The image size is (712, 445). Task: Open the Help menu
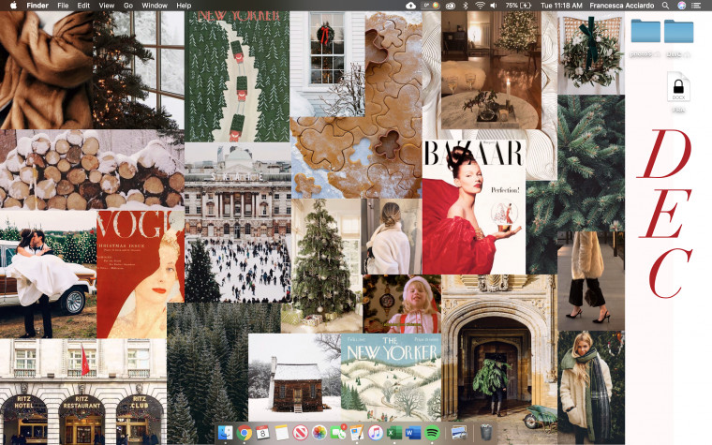click(x=184, y=6)
